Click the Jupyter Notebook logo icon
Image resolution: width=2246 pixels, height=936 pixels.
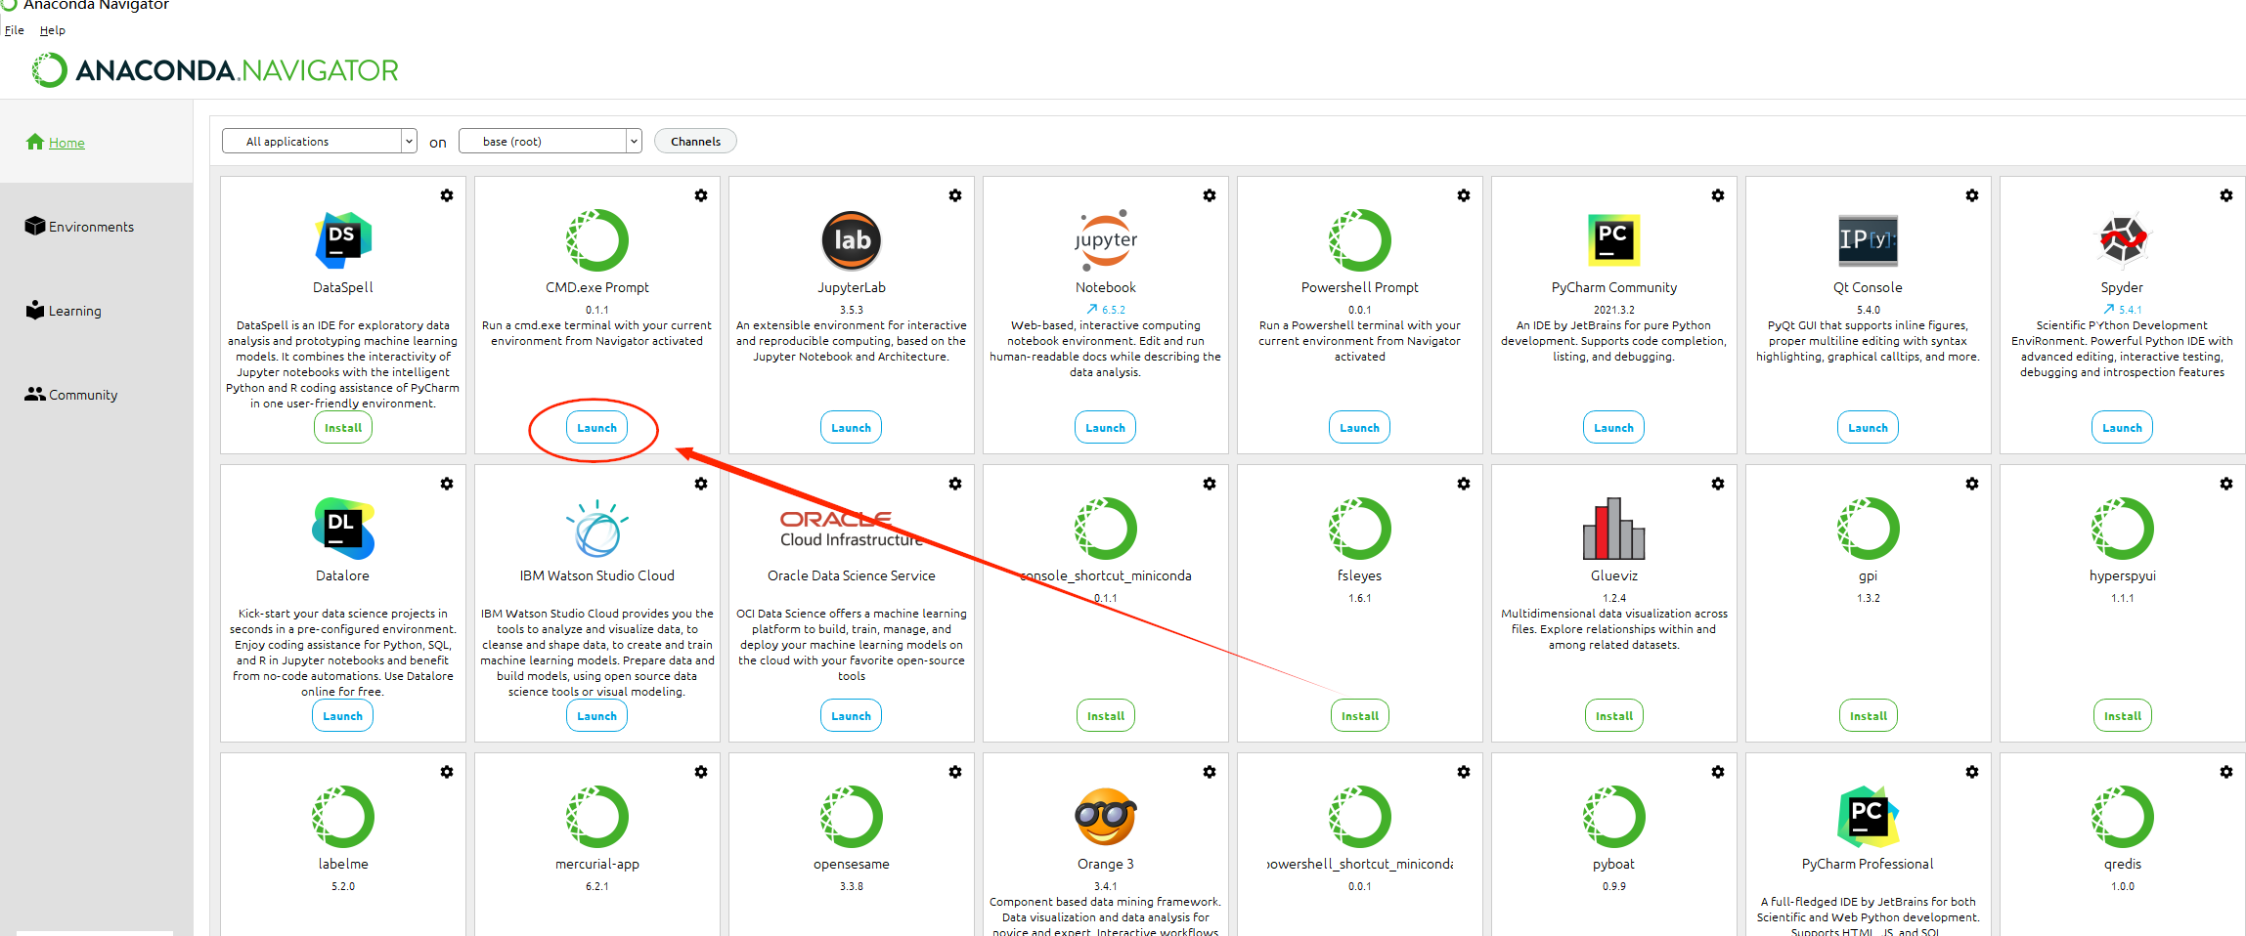pos(1106,240)
